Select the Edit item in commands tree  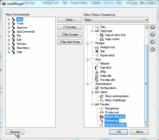pyautogui.click(x=19, y=40)
